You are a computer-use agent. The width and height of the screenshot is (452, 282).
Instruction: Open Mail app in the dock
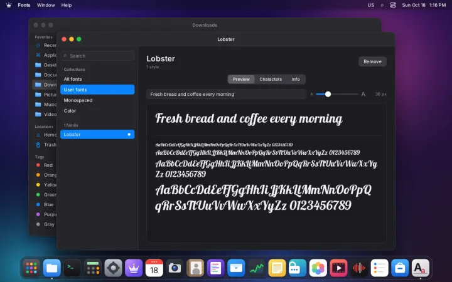pos(236,268)
